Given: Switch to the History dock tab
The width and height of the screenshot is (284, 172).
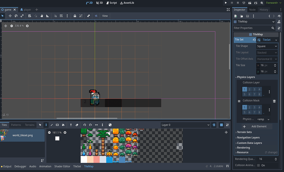Looking at the screenshot, I should tap(264, 10).
